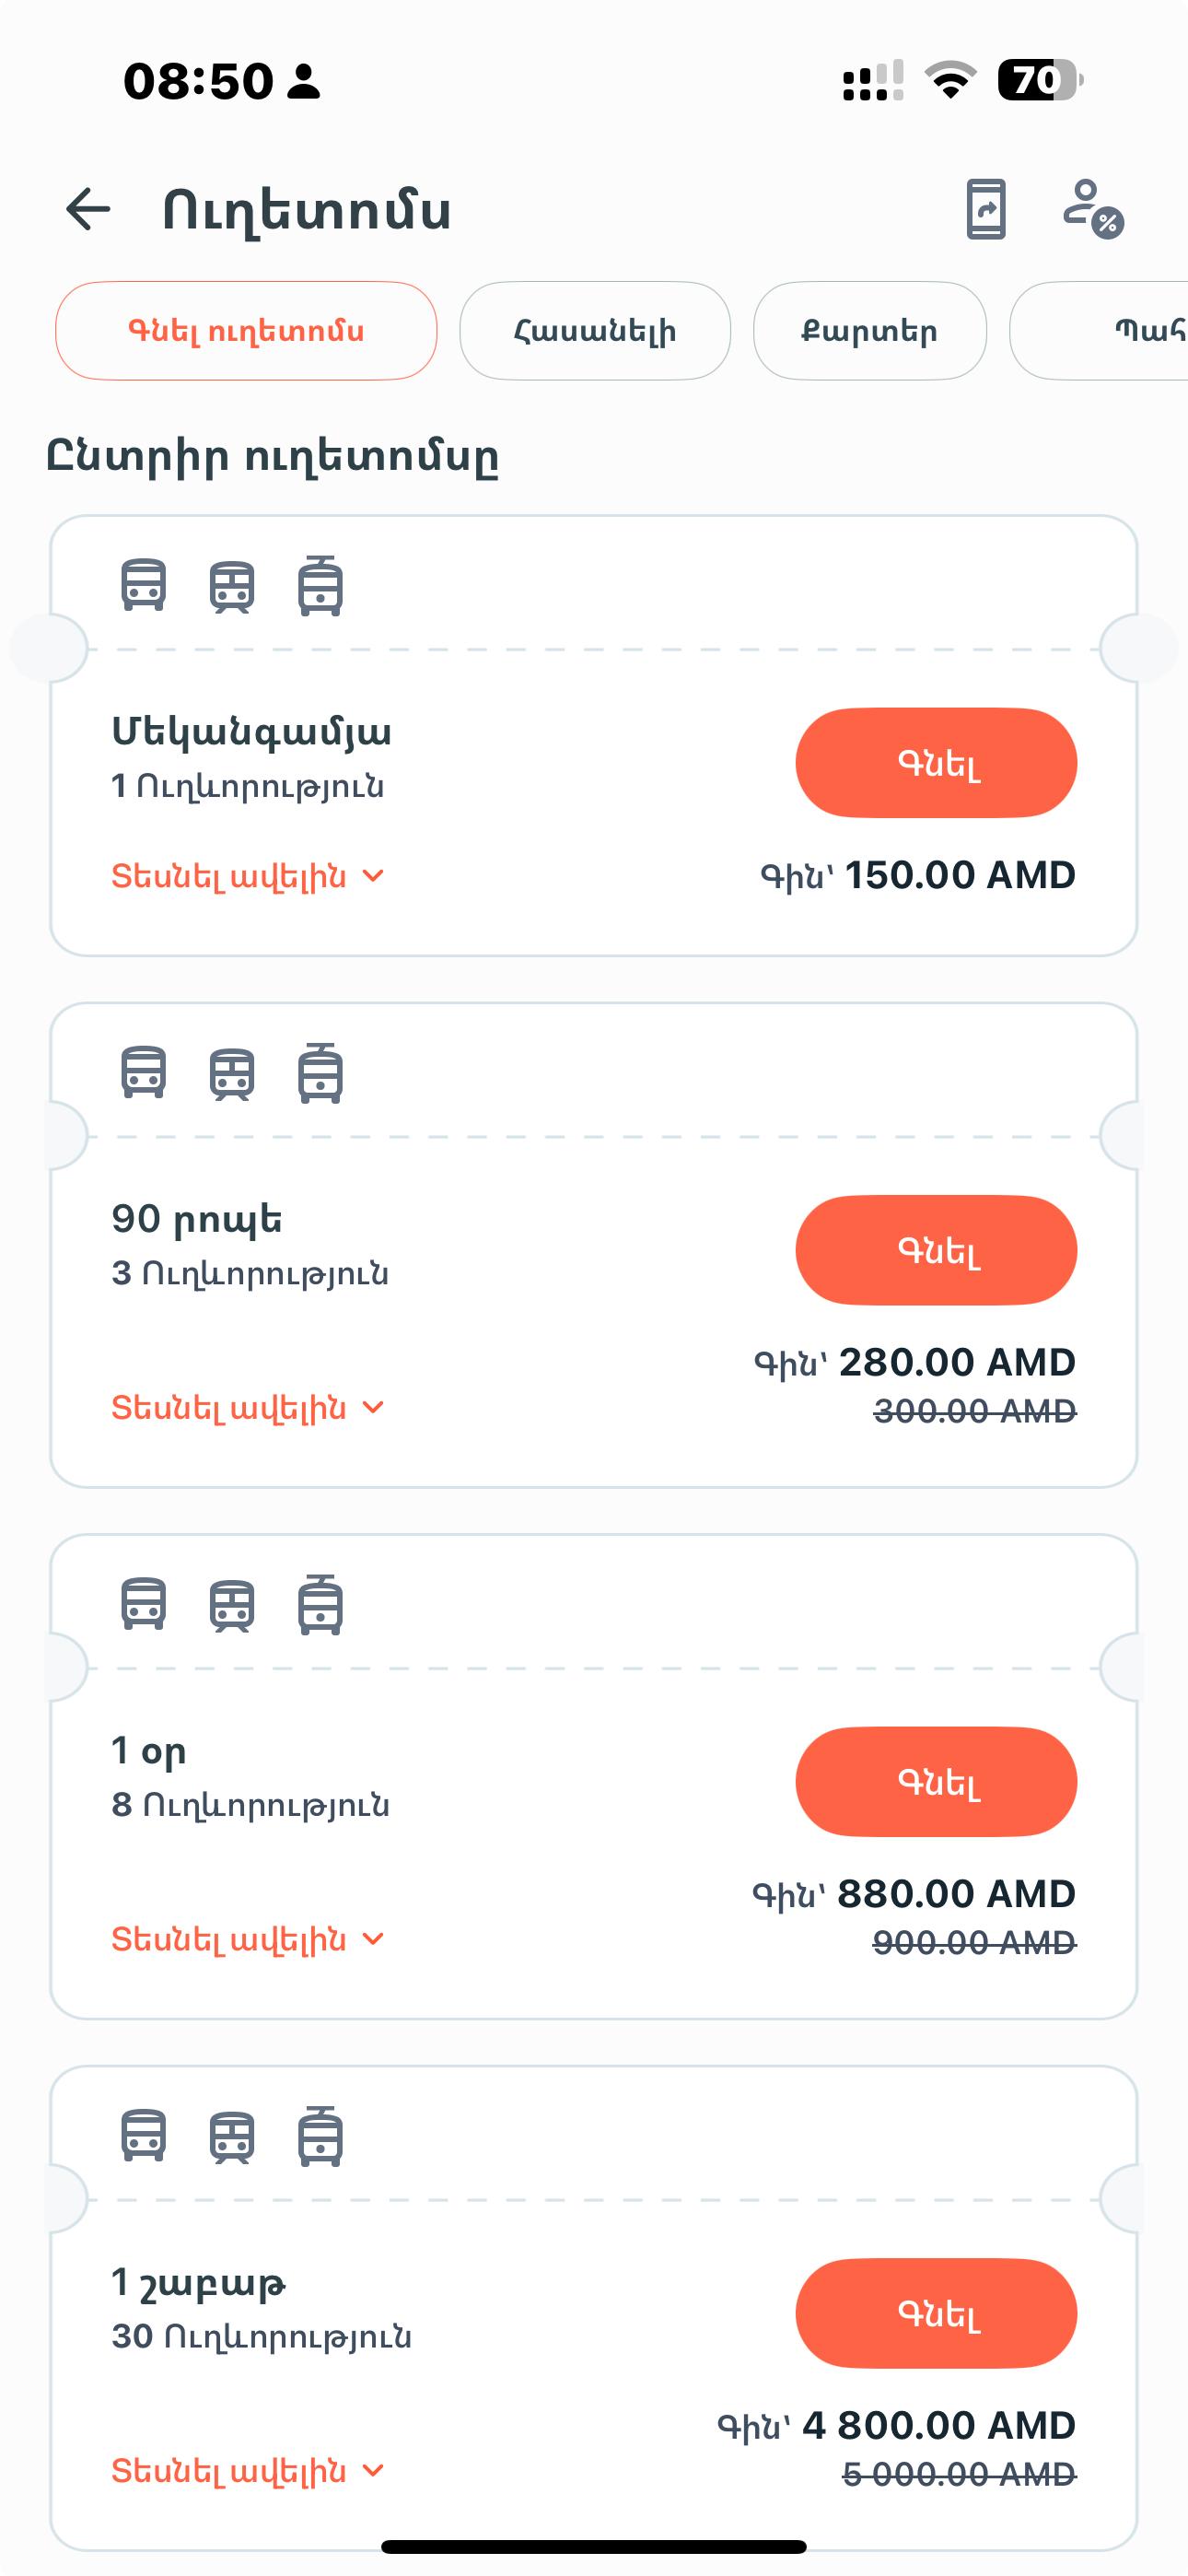Open the user discount percent icon
The height and width of the screenshot is (2576, 1188).
tap(1092, 210)
